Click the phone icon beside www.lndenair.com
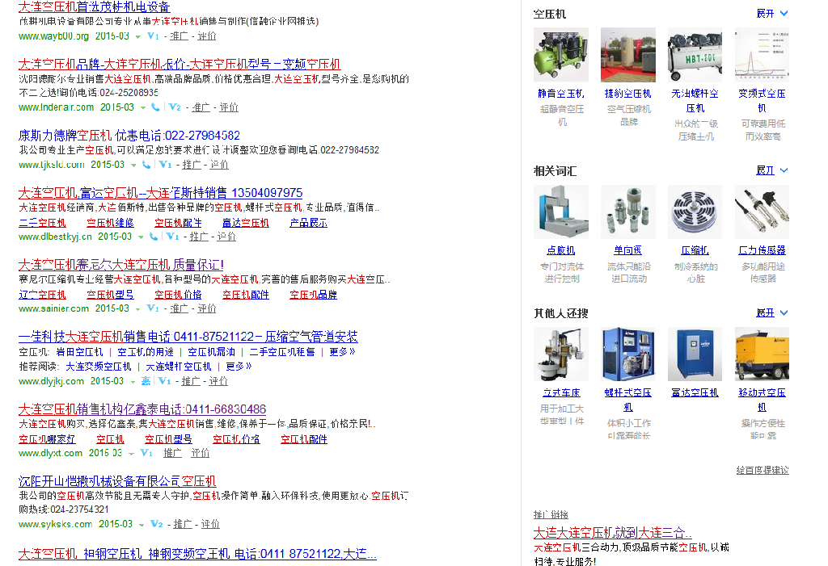 pyautogui.click(x=155, y=107)
